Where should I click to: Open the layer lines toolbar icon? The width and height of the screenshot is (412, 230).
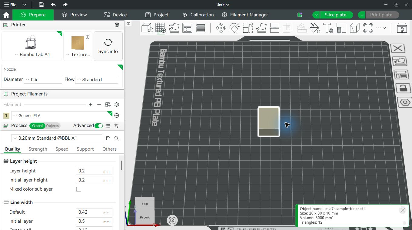tap(201, 28)
